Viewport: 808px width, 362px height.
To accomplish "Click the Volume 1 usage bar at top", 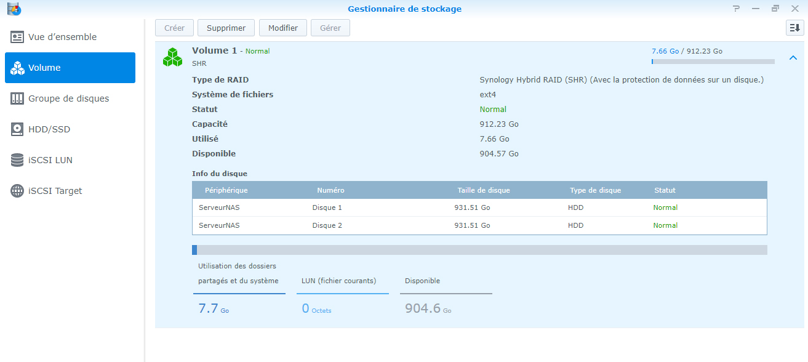I will [713, 62].
